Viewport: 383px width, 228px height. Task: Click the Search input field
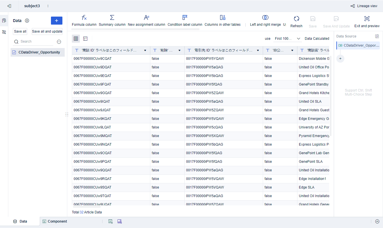click(x=36, y=41)
